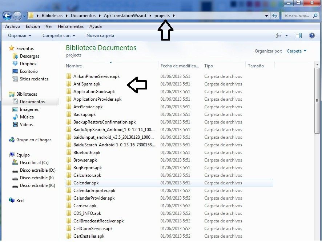
Task: Open the Ver menu
Action: [x=49, y=26]
